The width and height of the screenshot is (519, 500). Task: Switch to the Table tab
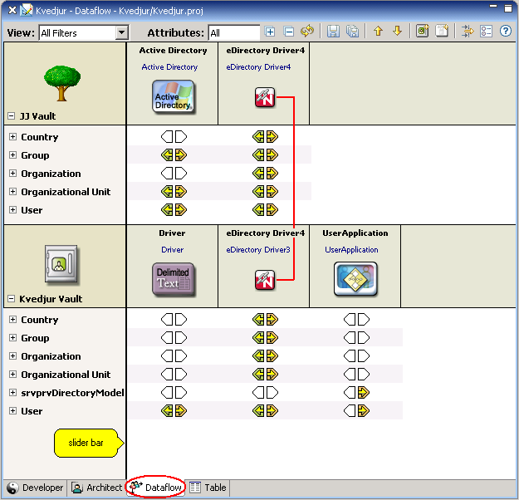[x=208, y=488]
